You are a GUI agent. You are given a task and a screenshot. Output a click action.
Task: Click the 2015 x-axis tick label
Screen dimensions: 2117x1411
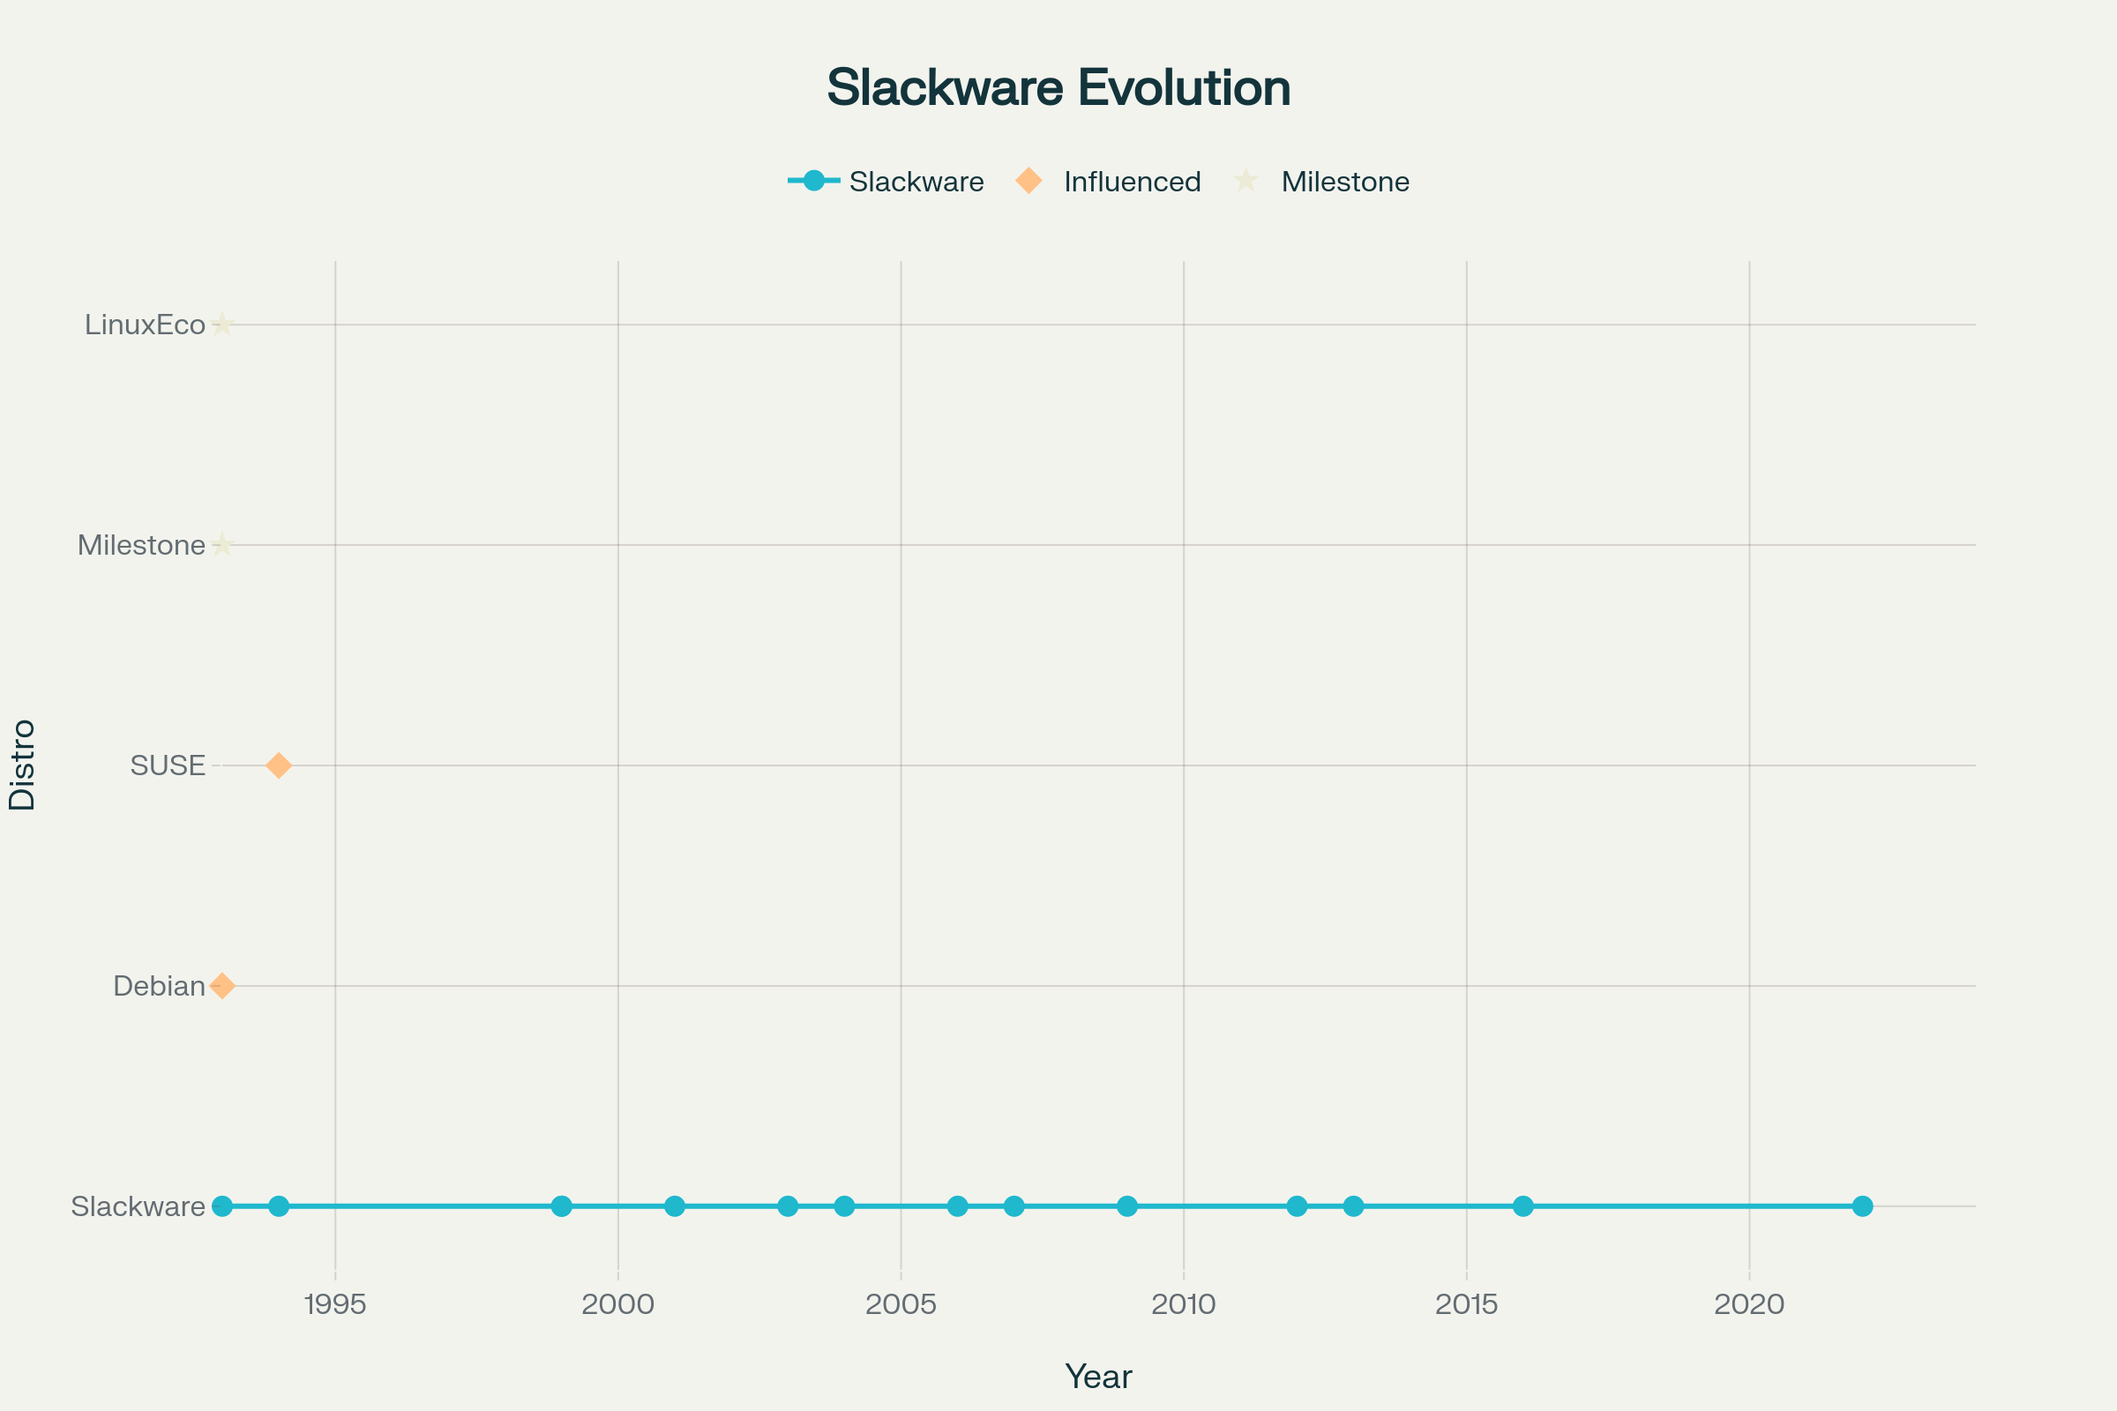point(1467,1305)
